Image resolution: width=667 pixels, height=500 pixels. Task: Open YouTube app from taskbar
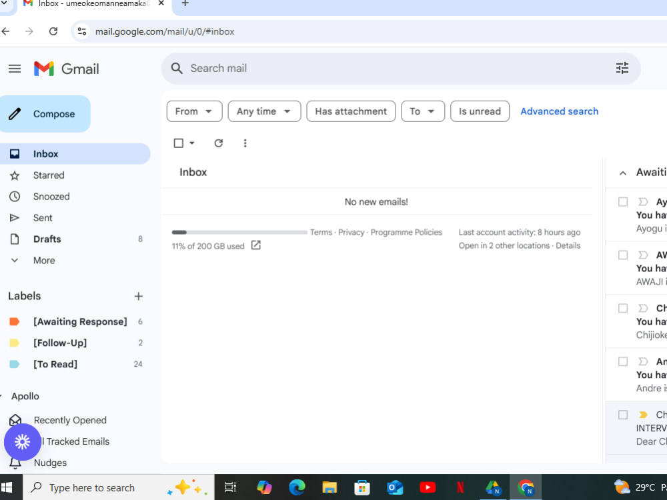(x=428, y=487)
